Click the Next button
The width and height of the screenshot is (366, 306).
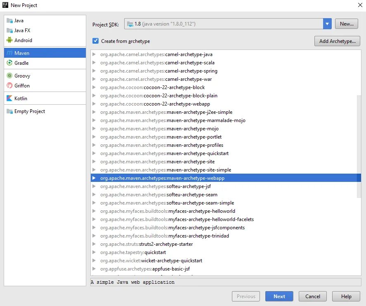[279, 296]
